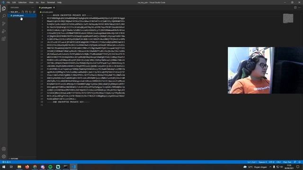Open the Search view in activity bar
This screenshot has width=303, height=170.
(4, 16)
